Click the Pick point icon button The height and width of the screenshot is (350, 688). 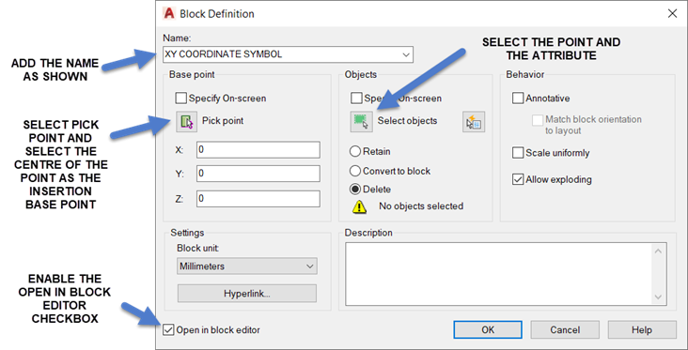[x=187, y=121]
